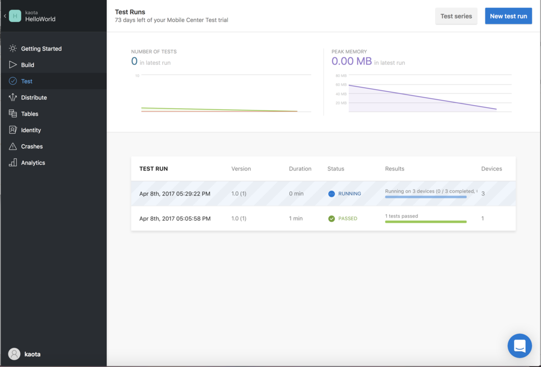Click the TEST RUN column header
This screenshot has width=541, height=367.
pyautogui.click(x=154, y=168)
